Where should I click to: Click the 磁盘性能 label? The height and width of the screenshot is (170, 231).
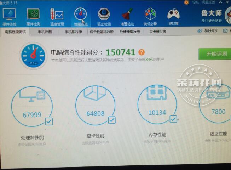(x=218, y=134)
